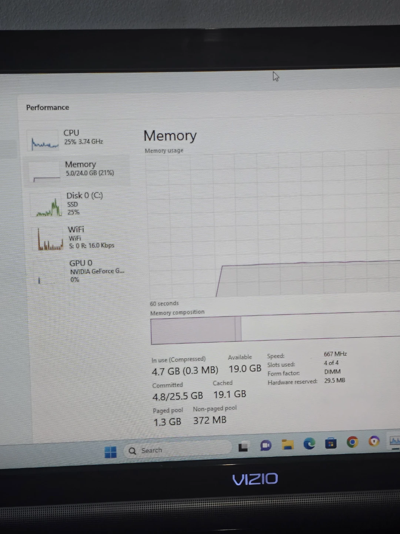Screen dimensions: 400x534
Task: Click the "60 seconds" graph label
Action: (164, 303)
